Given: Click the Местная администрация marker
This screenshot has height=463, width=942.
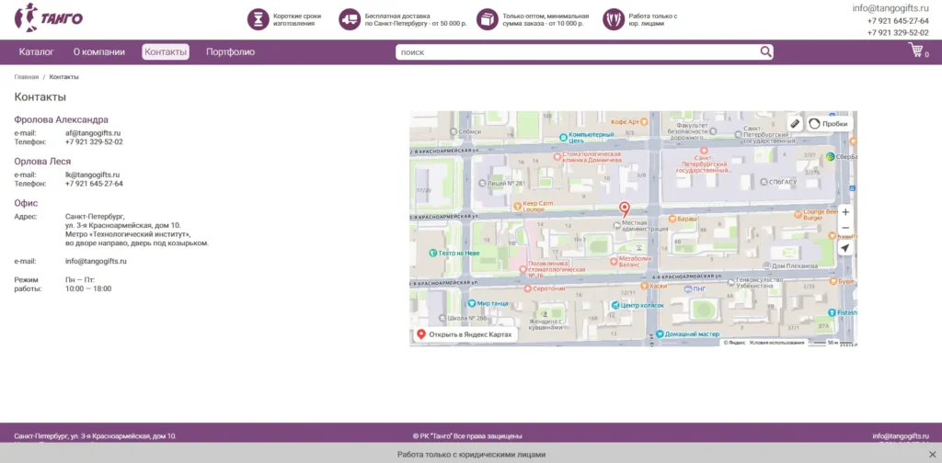Looking at the screenshot, I should point(616,225).
